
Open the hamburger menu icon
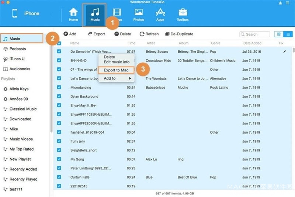pos(288,3)
